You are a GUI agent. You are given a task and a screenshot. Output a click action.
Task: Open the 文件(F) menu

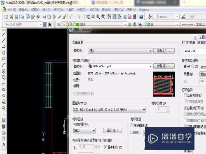click(12, 10)
